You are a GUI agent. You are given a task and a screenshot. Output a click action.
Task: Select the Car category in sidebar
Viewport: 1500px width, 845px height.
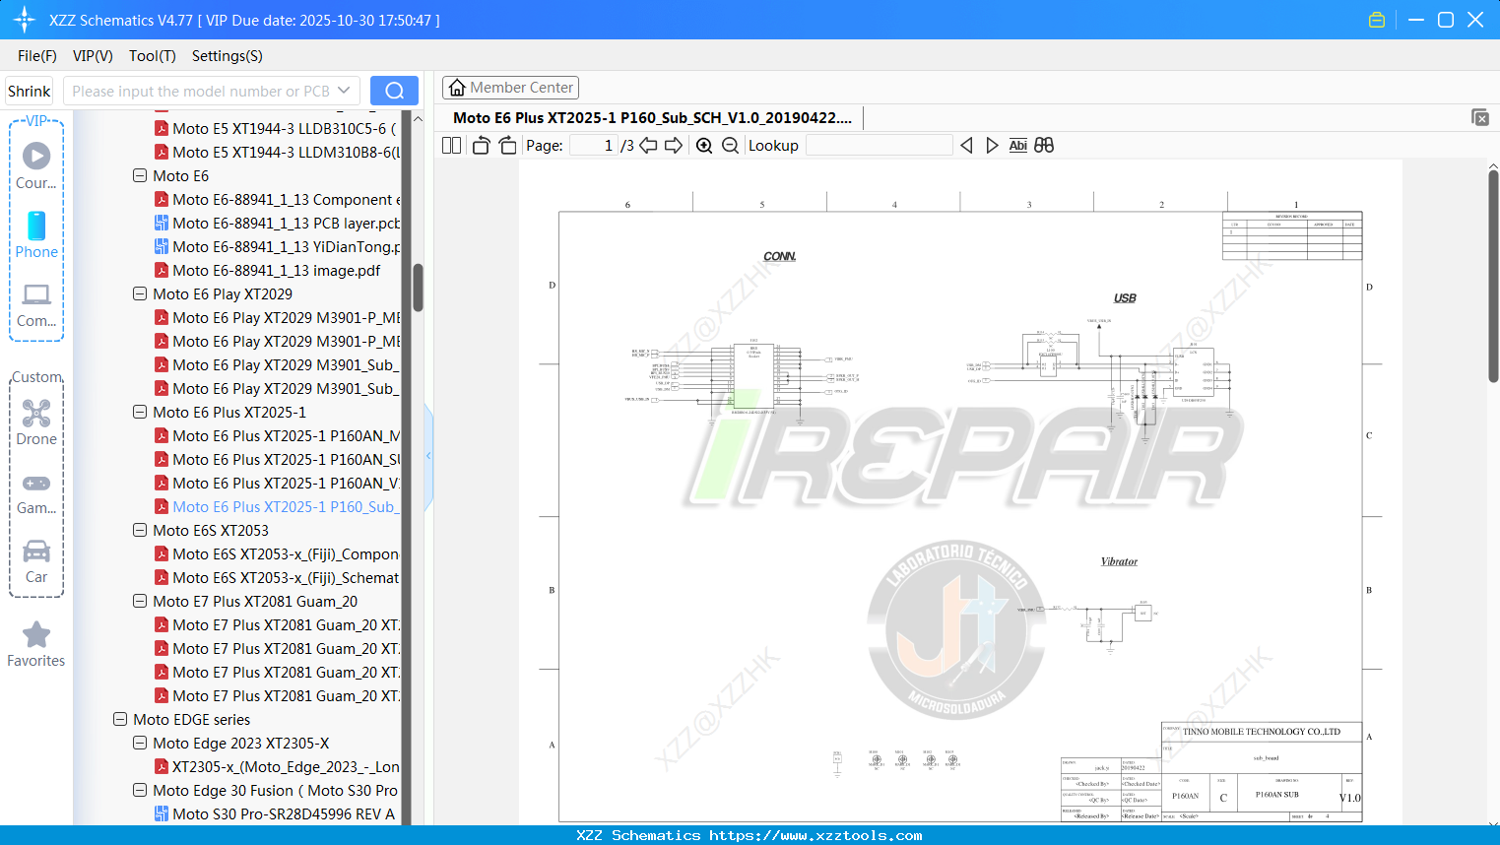click(x=36, y=561)
